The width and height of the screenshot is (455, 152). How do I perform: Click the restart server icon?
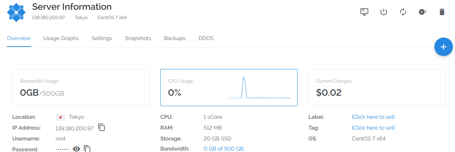click(403, 12)
